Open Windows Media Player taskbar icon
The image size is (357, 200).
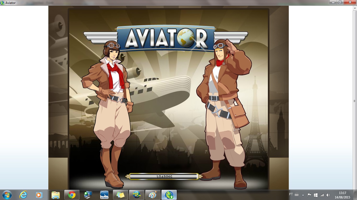point(39,195)
